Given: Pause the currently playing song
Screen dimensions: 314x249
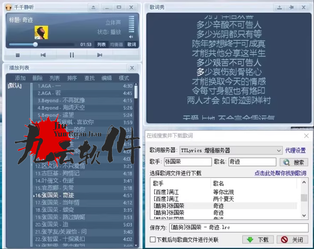Looking at the screenshot, I should [x=72, y=55].
